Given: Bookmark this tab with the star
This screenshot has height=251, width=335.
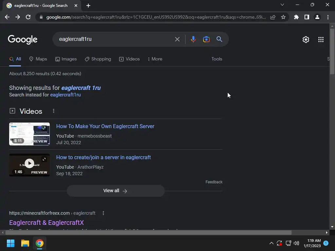Looking at the screenshot, I should click(283, 17).
